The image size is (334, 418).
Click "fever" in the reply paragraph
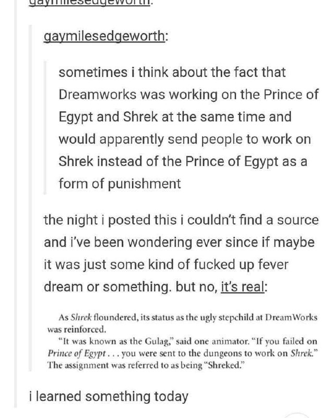273,265
